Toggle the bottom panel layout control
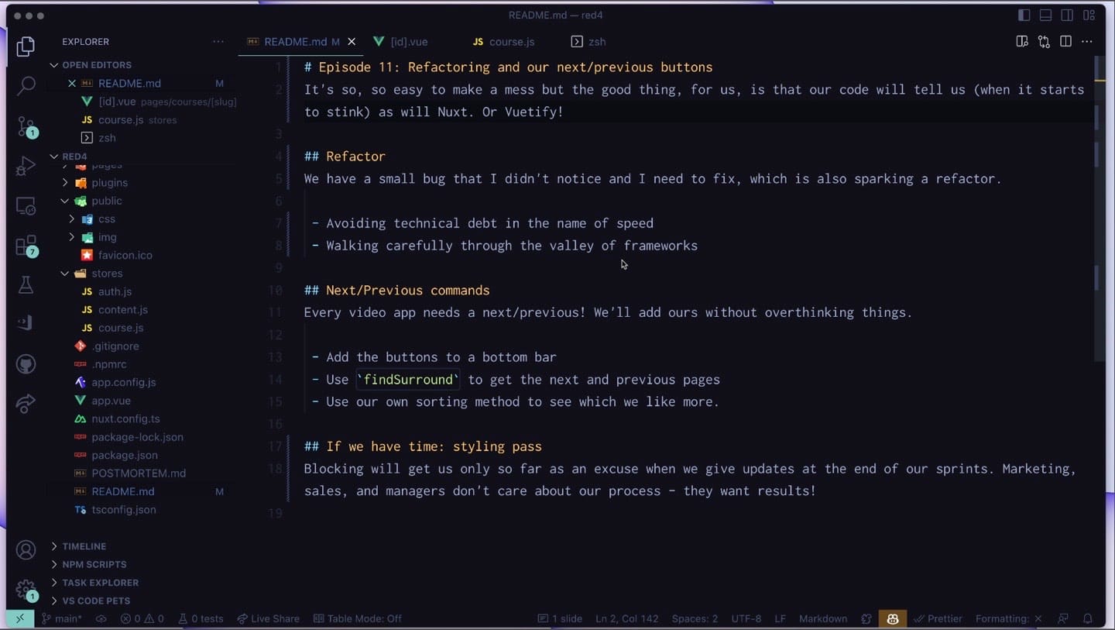Screen dimensions: 1115x630 point(1045,15)
